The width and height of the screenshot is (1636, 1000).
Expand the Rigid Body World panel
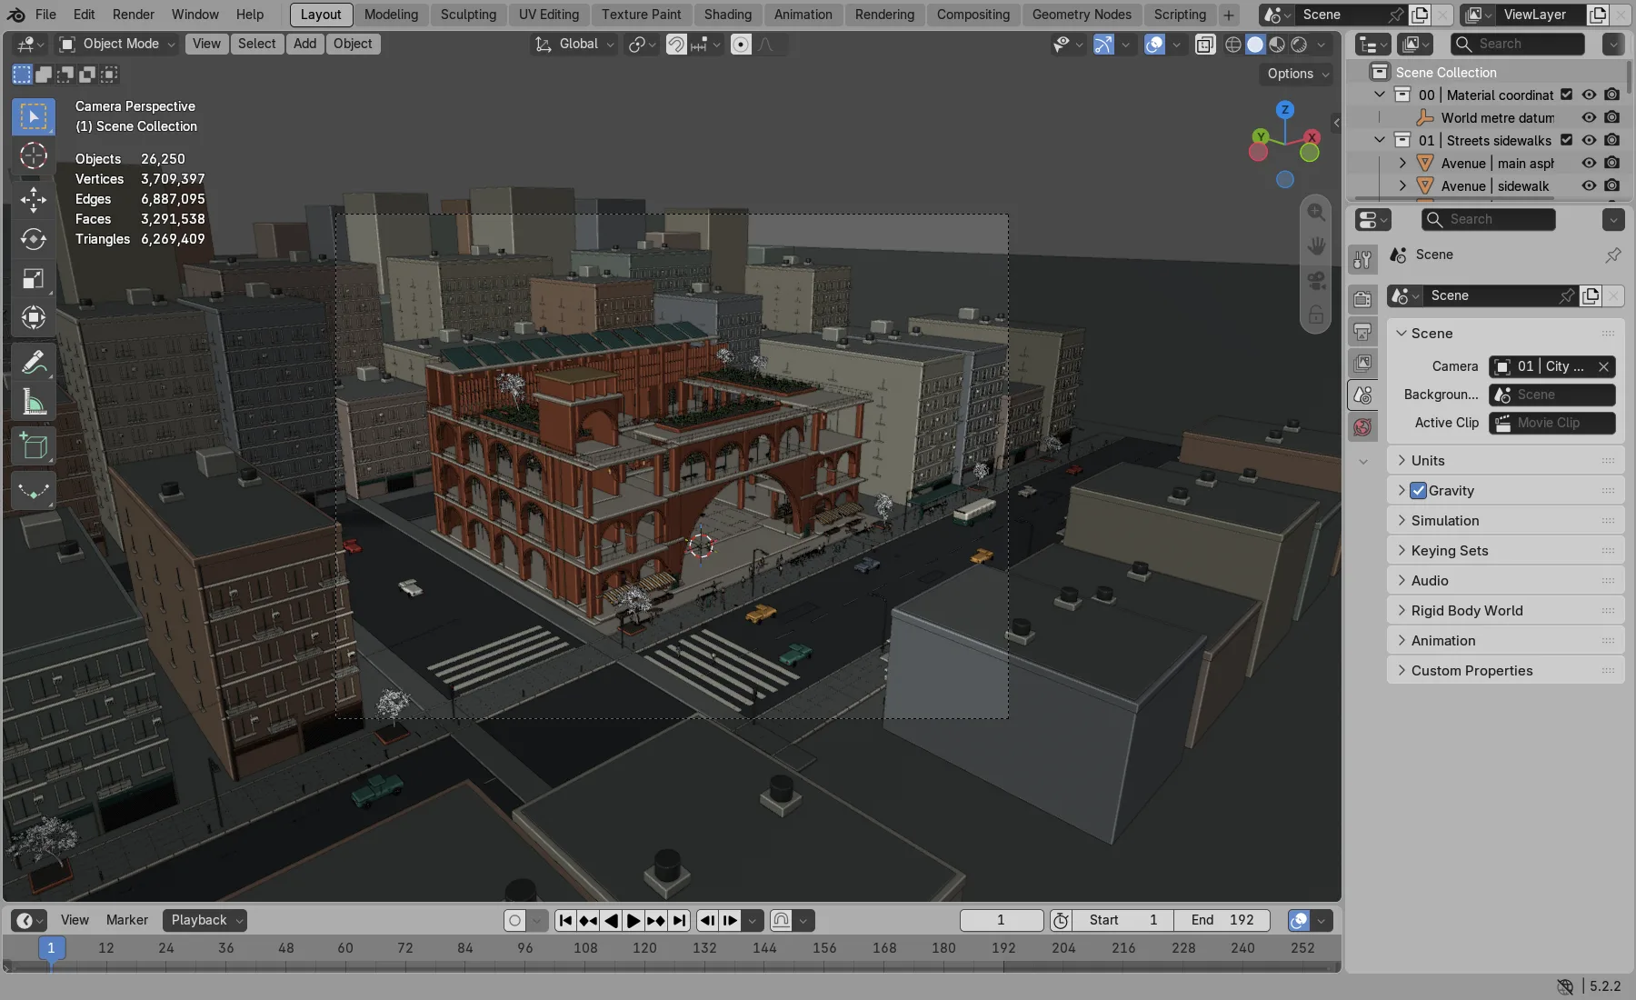point(1505,611)
